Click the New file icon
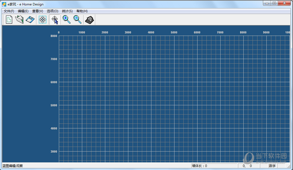This screenshot has width=293, height=170. pos(9,20)
